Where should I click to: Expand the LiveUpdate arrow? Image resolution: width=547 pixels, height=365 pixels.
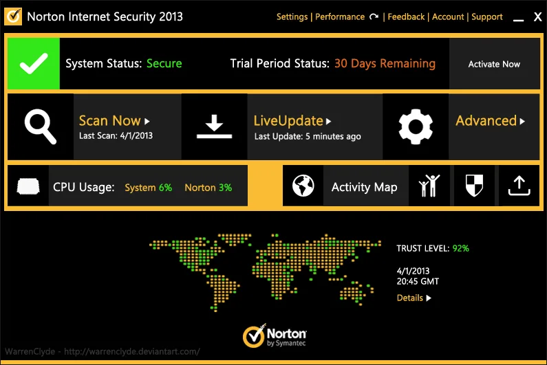pyautogui.click(x=328, y=121)
